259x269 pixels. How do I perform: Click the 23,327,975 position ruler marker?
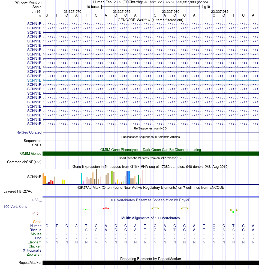[x=122, y=11]
